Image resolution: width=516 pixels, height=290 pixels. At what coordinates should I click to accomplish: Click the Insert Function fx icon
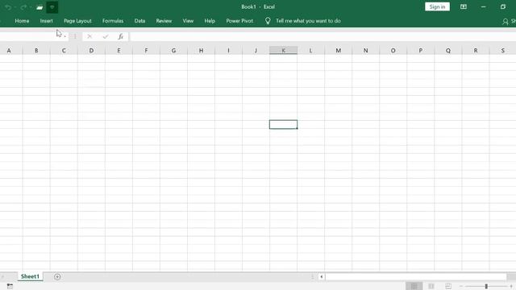pyautogui.click(x=121, y=36)
